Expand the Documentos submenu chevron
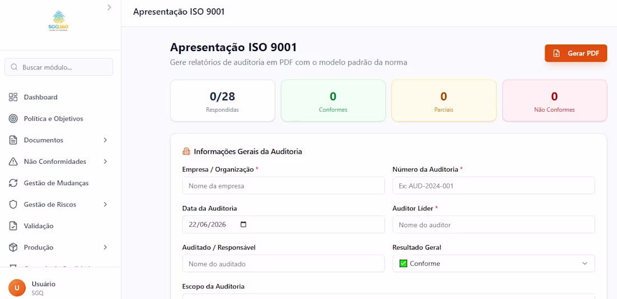Screen dimensions: 617x299 pyautogui.click(x=105, y=140)
